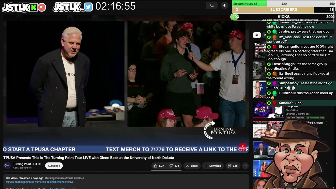This screenshot has height=189, width=336.
Task: Click the green 'Members only' badge
Action: (315, 118)
